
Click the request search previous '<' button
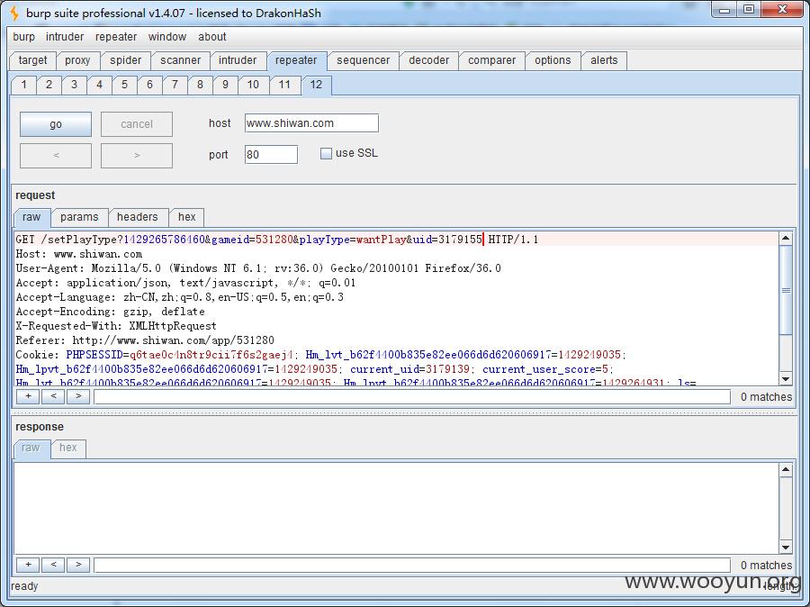click(x=53, y=396)
